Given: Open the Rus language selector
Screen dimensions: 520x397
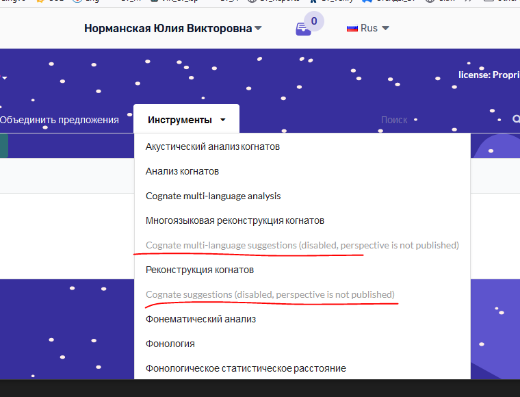Looking at the screenshot, I should 368,28.
